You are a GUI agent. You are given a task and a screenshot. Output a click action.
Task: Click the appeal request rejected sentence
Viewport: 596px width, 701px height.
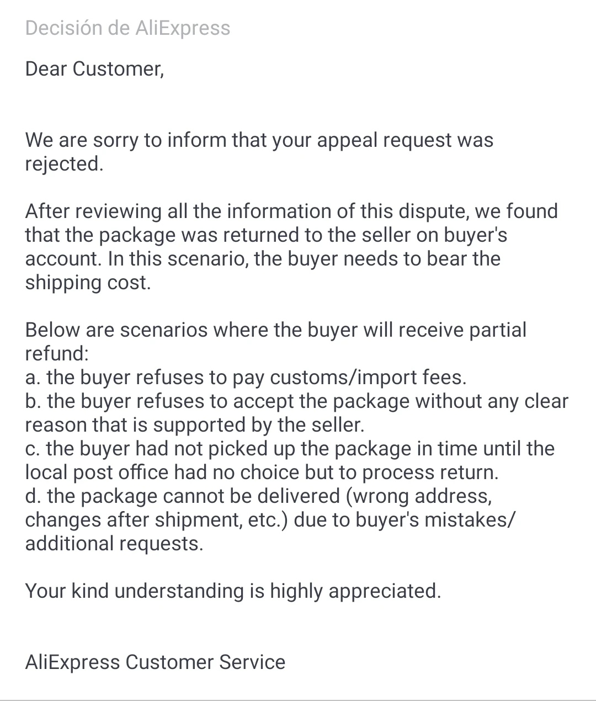point(259,140)
